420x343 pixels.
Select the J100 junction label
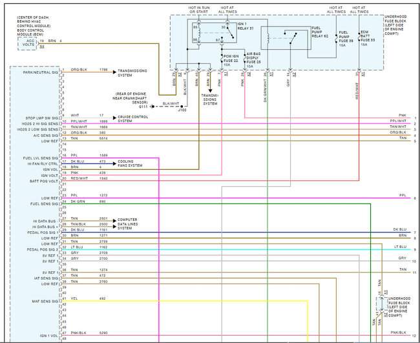pos(182,110)
